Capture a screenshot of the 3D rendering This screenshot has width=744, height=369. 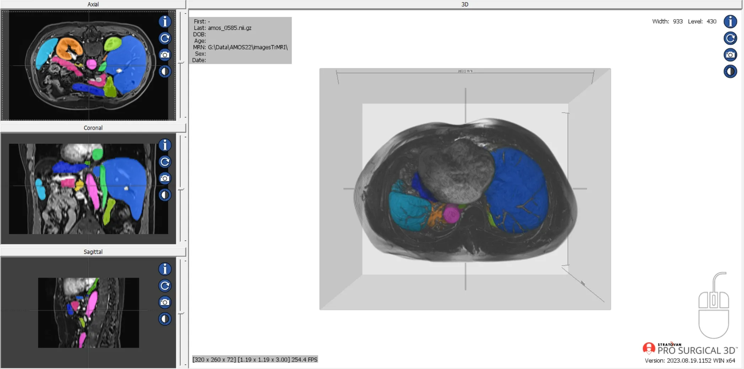(x=730, y=55)
